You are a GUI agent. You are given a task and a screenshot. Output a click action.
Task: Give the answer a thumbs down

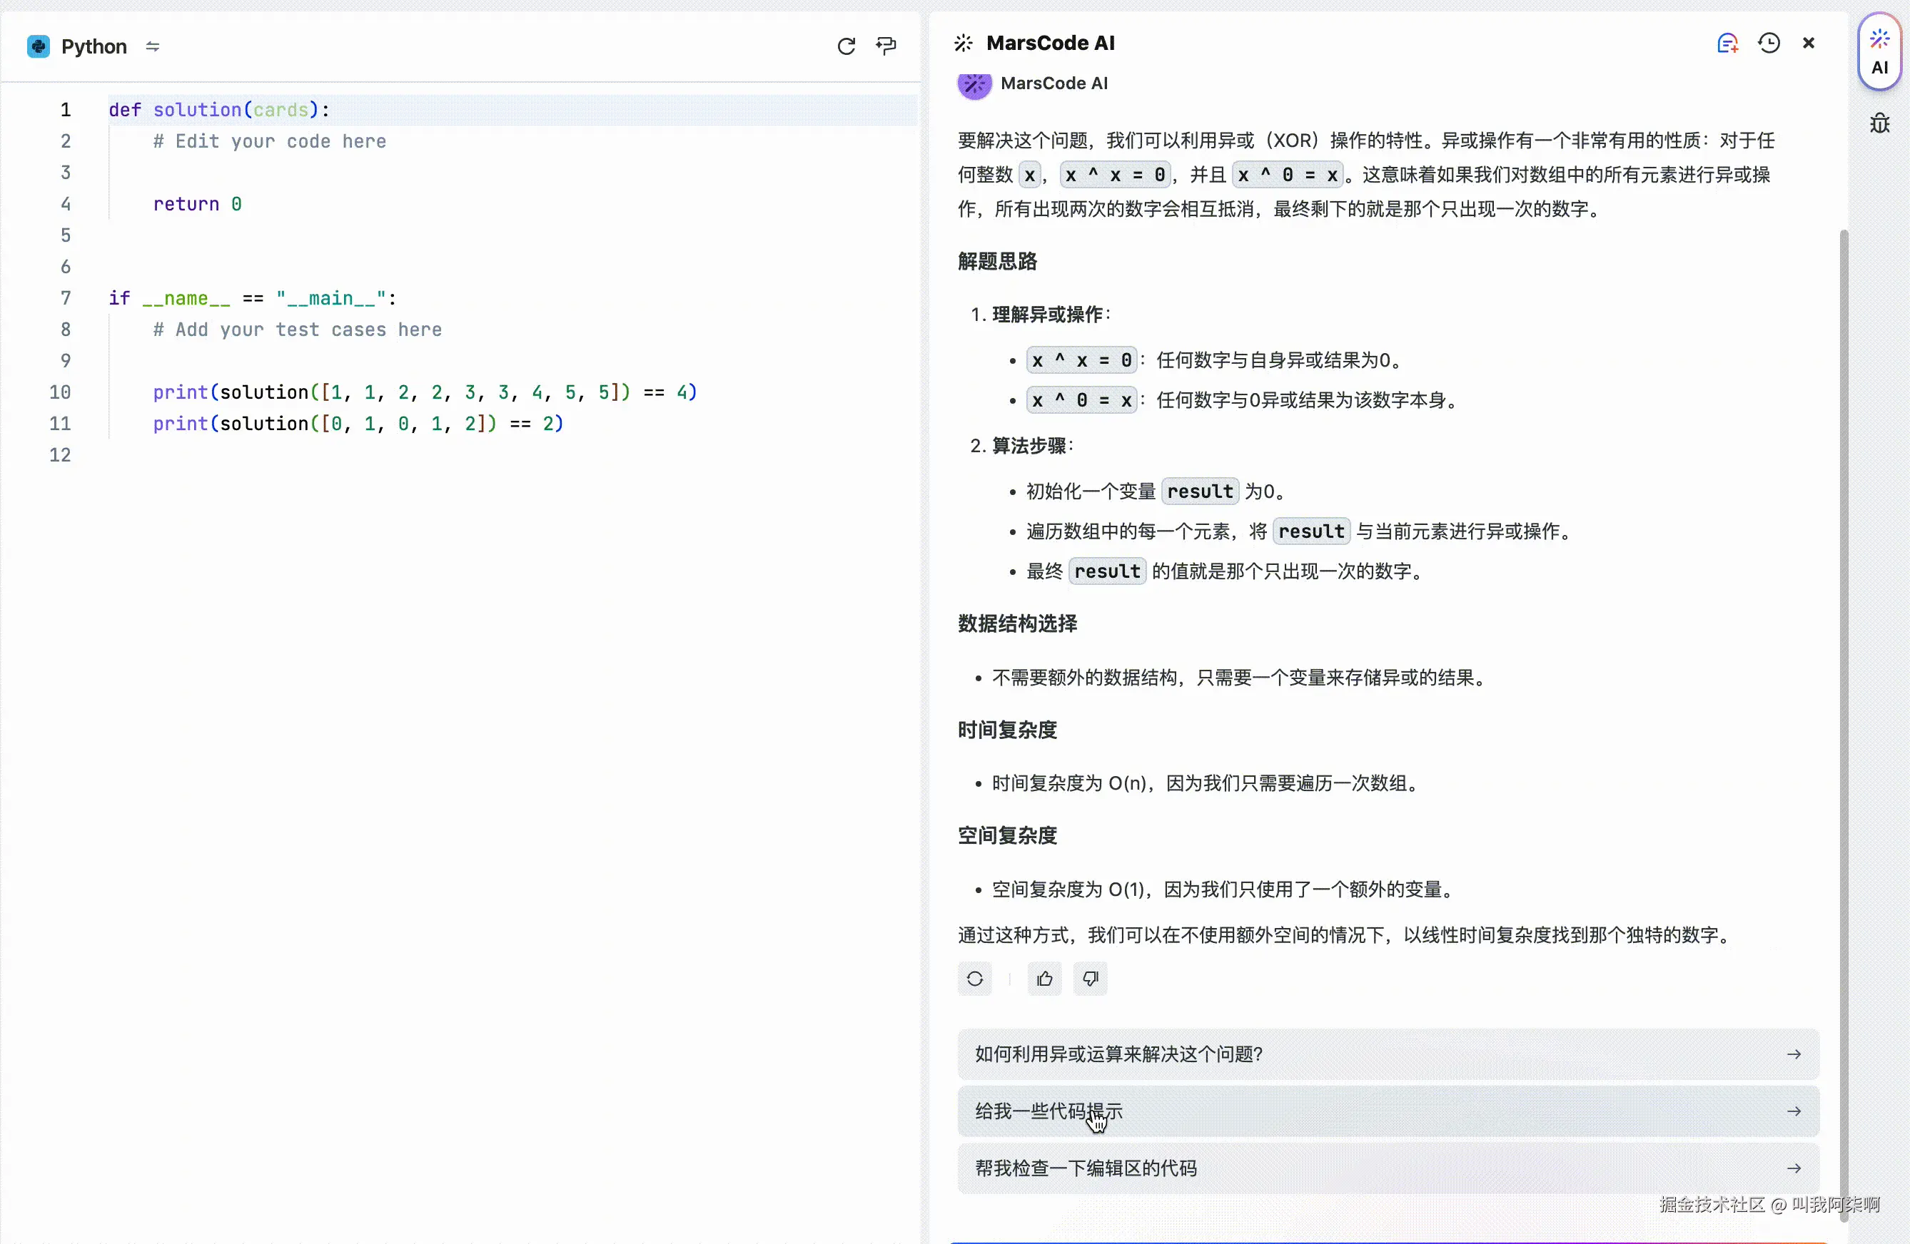tap(1090, 979)
